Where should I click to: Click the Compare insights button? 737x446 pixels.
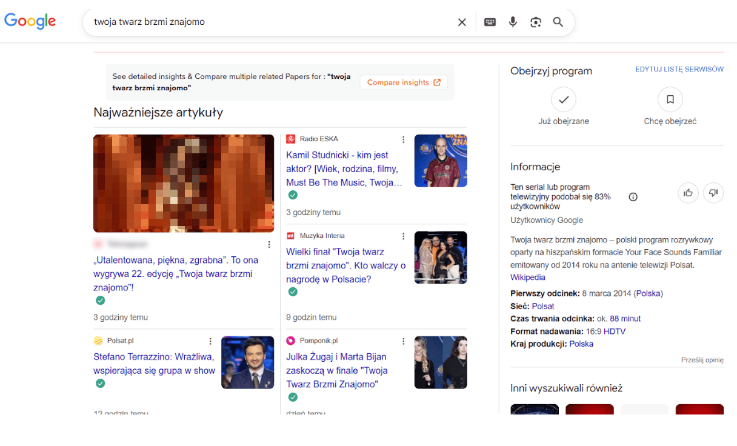point(404,82)
